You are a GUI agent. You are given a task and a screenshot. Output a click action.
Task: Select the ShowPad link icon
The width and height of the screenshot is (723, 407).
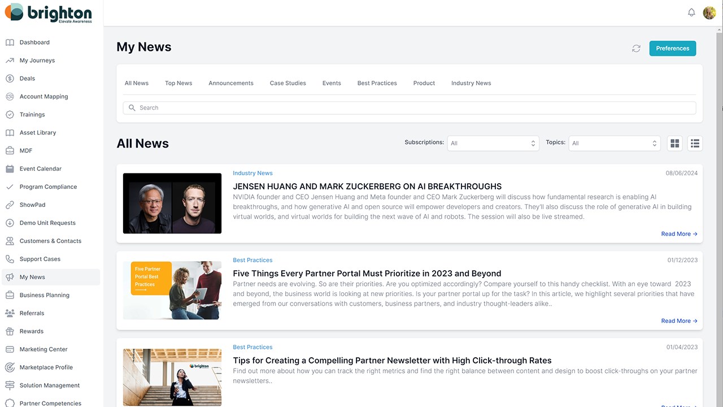point(10,205)
